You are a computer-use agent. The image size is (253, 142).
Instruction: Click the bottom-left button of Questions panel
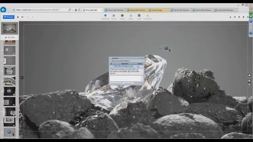[x=115, y=83]
